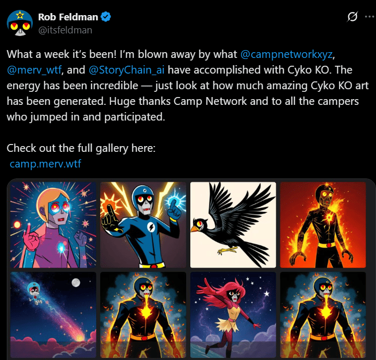
Task: Open the comet and moon space thumbnail
Action: pos(53,315)
